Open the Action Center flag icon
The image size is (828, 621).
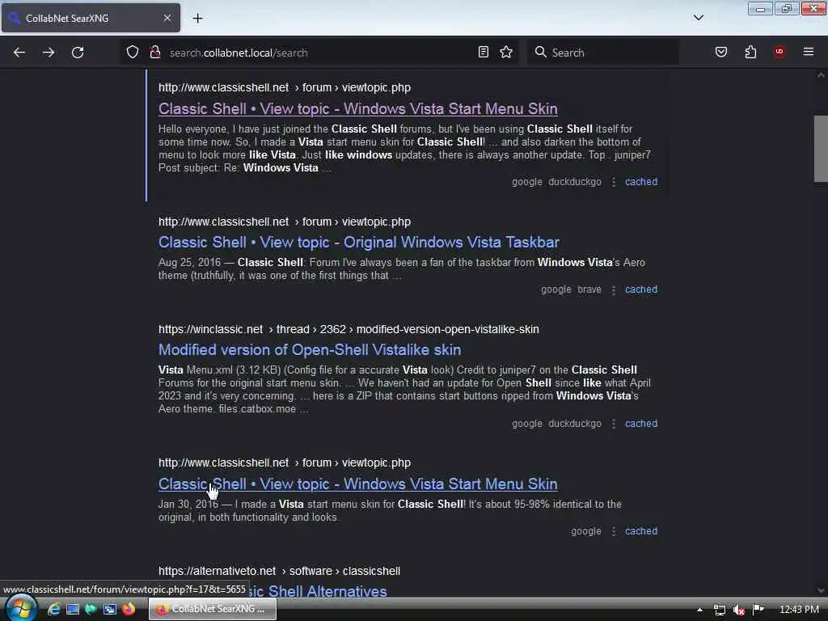click(758, 610)
